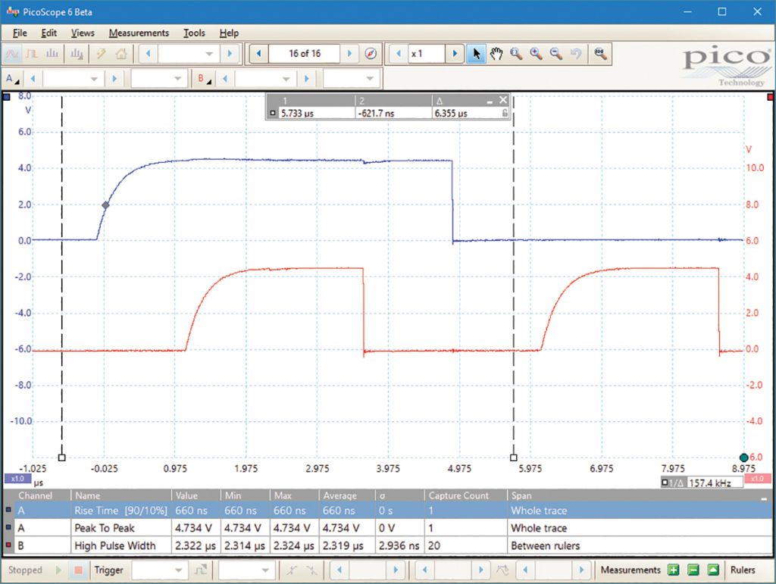Click the Auto Setup lightning icon
Image resolution: width=776 pixels, height=584 pixels.
point(101,54)
